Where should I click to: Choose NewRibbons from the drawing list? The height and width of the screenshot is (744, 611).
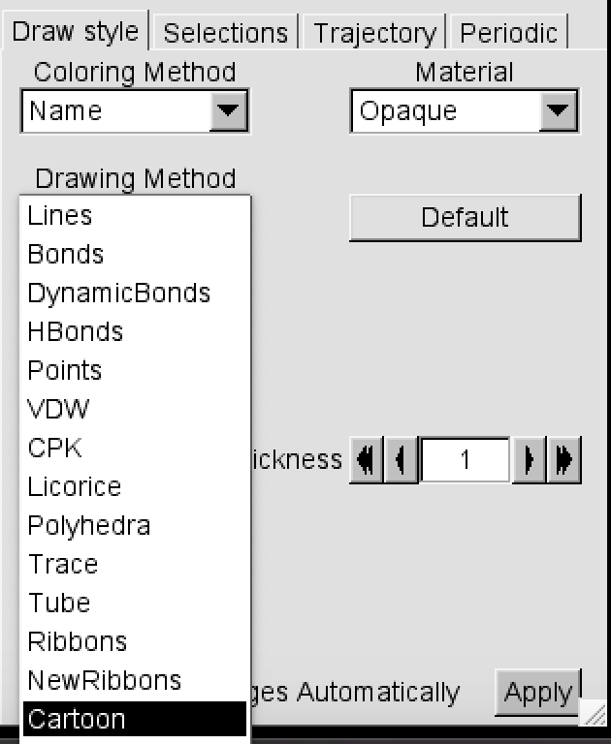[105, 680]
